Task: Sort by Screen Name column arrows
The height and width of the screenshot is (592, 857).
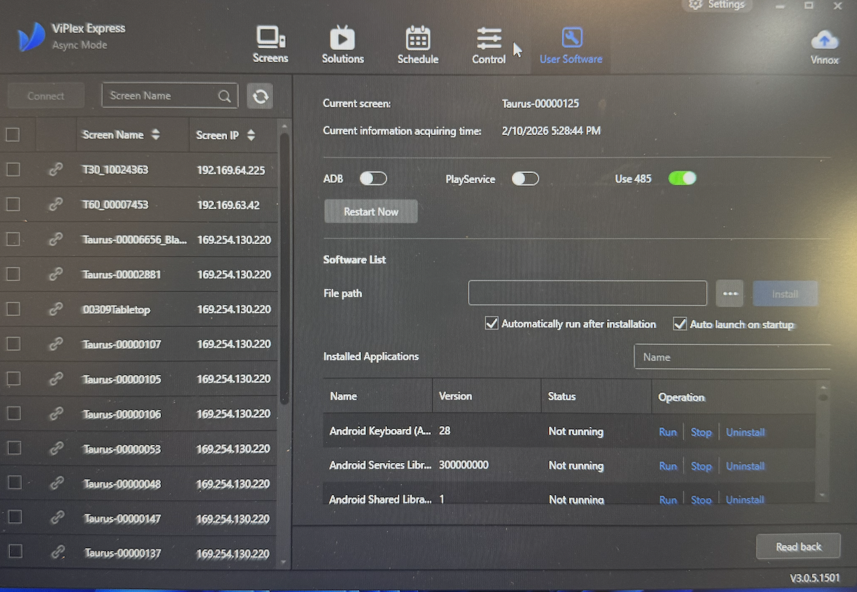Action: [x=155, y=134]
